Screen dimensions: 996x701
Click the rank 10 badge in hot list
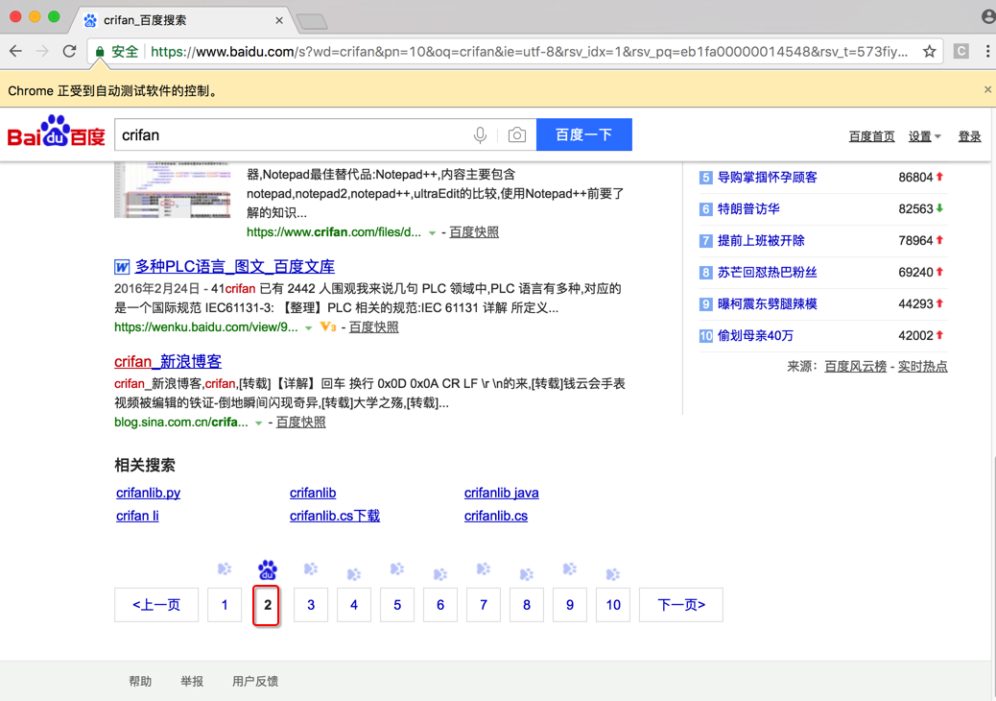[x=705, y=335]
